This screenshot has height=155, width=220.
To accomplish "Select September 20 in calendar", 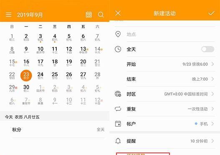I will (x=83, y=63).
